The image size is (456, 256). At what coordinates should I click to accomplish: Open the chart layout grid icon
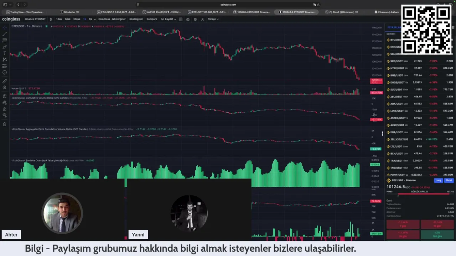click(181, 19)
